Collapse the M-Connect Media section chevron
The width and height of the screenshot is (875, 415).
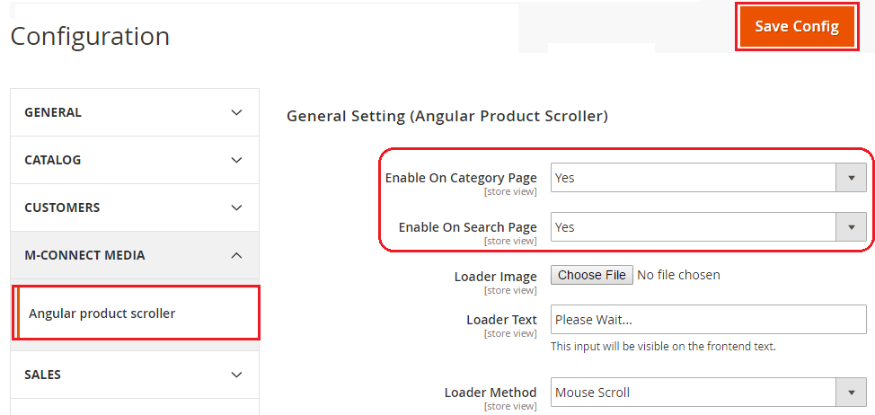236,255
